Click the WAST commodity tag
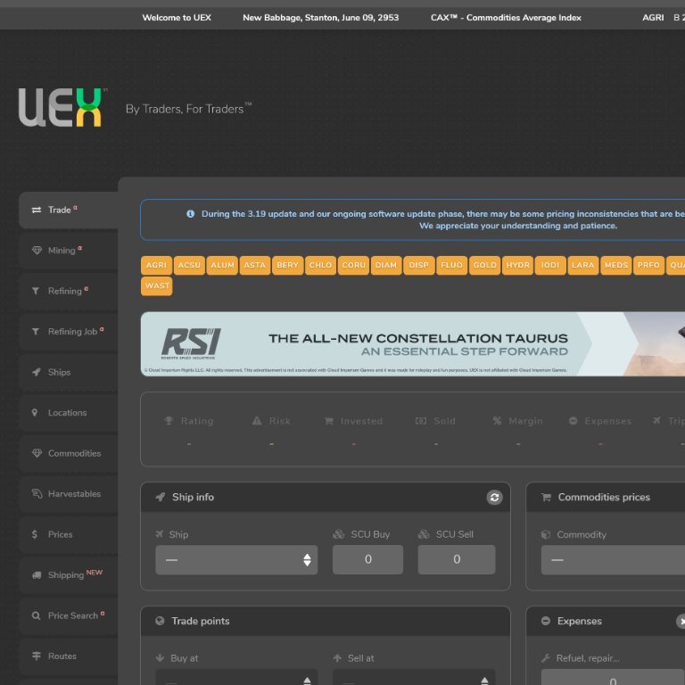The image size is (685, 685). pos(156,286)
